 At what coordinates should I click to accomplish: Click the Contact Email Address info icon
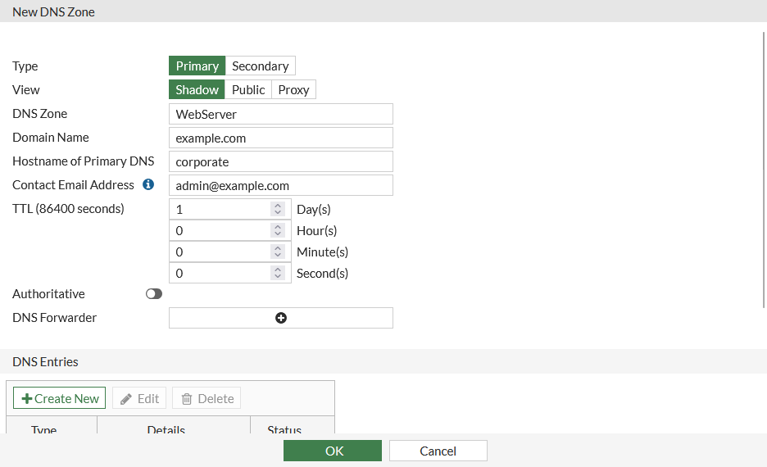pos(148,185)
